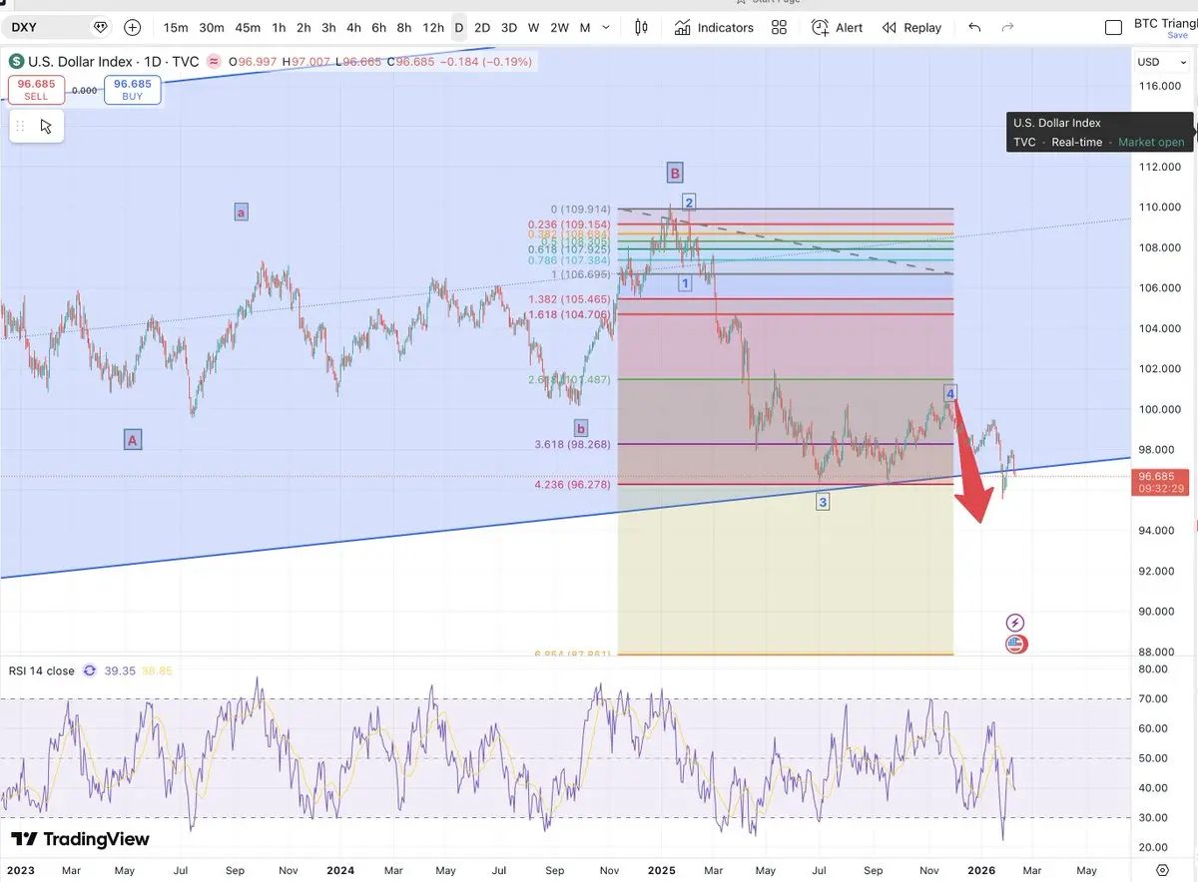Open the layout setup square icon
The image size is (1198, 882).
pyautogui.click(x=1113, y=27)
